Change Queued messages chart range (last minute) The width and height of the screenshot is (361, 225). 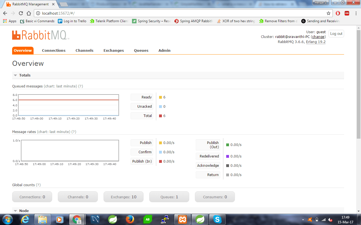tap(60, 86)
